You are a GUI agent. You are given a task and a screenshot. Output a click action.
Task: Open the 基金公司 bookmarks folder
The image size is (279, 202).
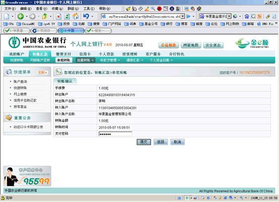[149, 24]
